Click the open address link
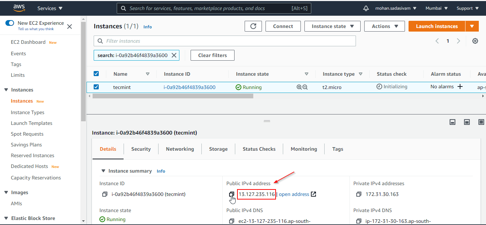The image size is (486, 225). pos(294,194)
